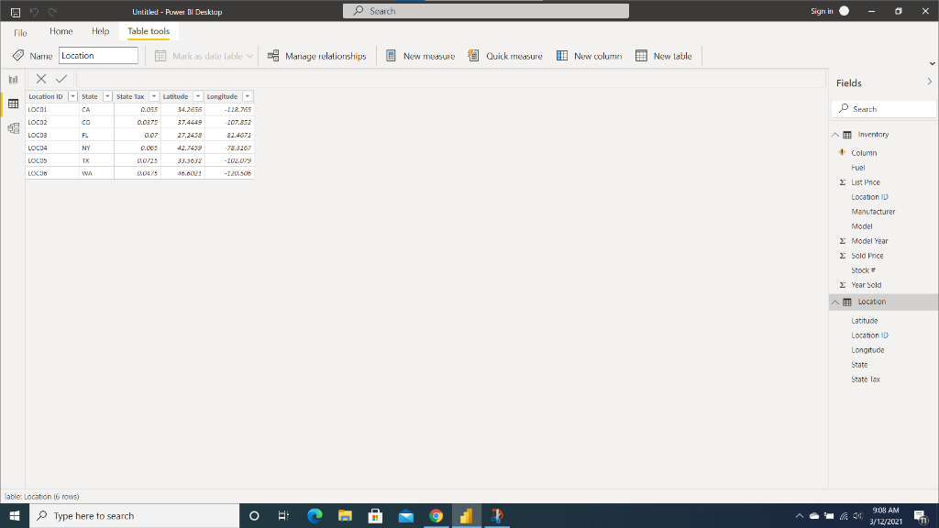Select Manufacturer field in Inventory
Screen dimensions: 939x528
(x=873, y=212)
